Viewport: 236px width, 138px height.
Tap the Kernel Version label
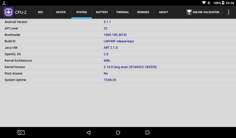[x=15, y=67]
